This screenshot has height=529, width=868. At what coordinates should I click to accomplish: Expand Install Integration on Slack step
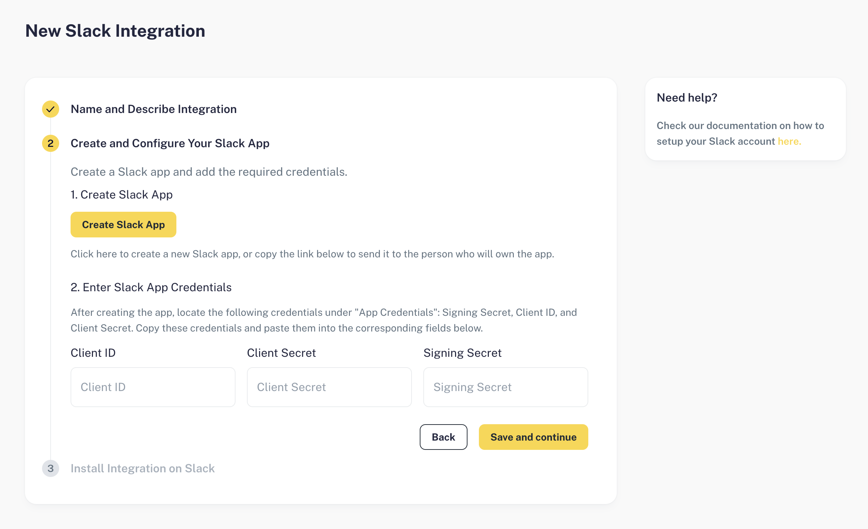tap(143, 468)
